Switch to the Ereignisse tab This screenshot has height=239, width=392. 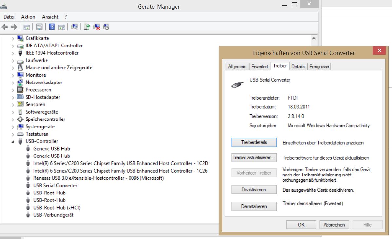click(x=319, y=66)
